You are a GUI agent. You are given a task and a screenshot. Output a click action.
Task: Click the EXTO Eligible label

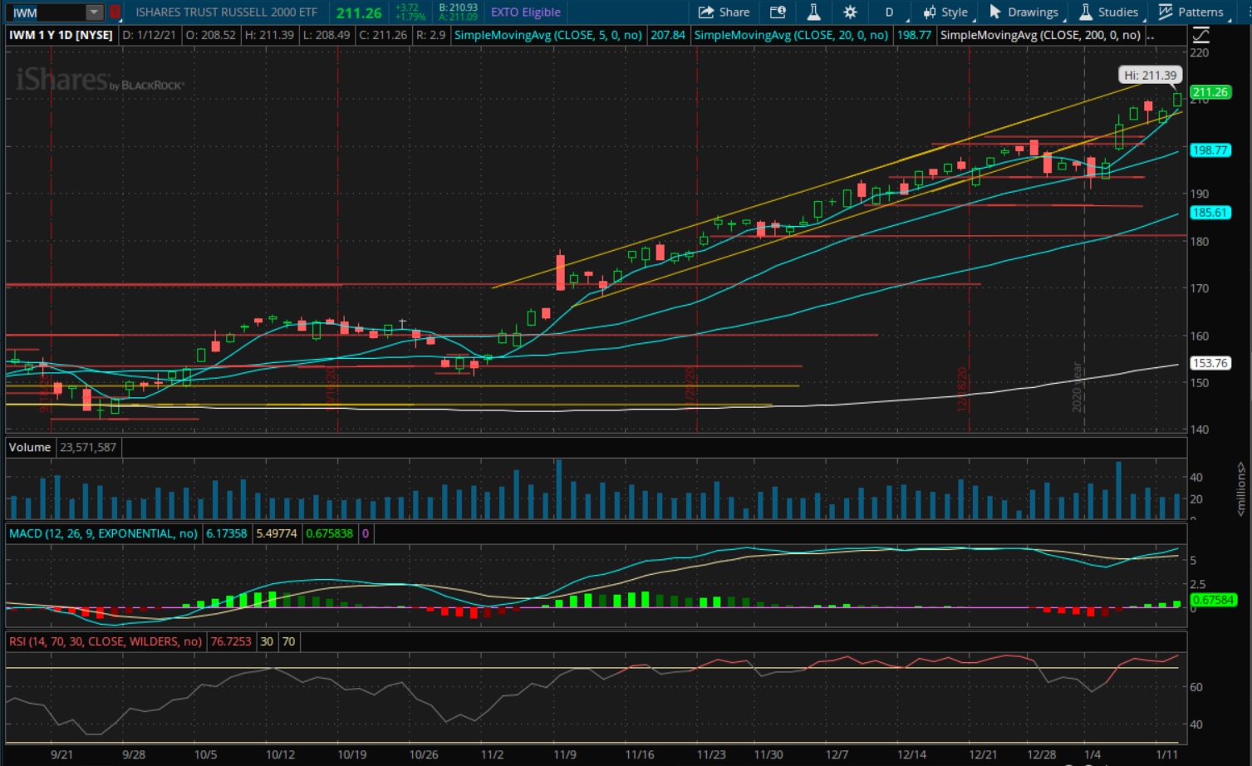tap(525, 12)
